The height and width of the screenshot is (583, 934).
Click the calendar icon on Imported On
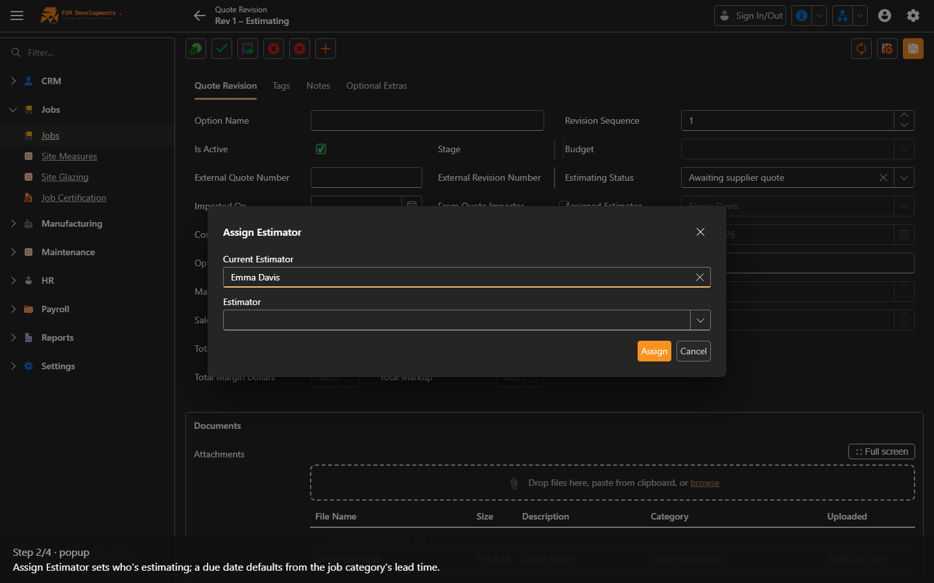click(x=412, y=205)
